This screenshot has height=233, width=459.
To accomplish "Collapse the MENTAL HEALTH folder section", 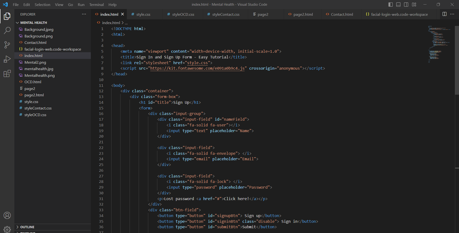I will pyautogui.click(x=52, y=23).
